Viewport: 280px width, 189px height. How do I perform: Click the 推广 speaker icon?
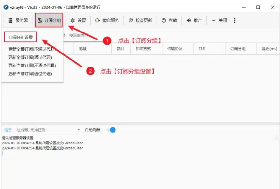coord(189,21)
